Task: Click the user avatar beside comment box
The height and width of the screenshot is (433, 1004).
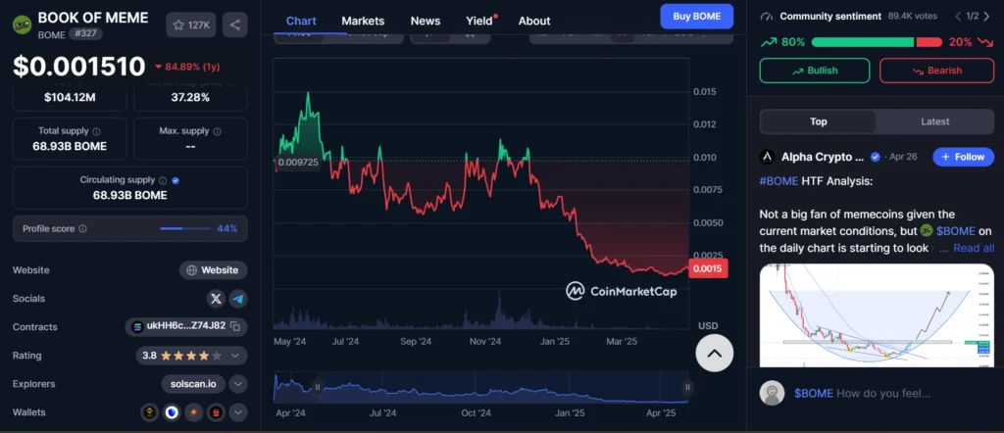Action: (x=772, y=394)
